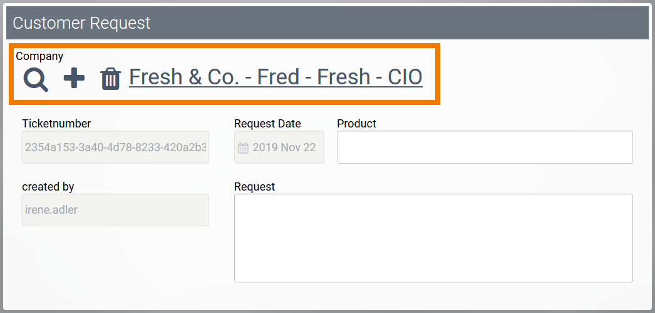
Task: Click the Company label
Action: 39,56
